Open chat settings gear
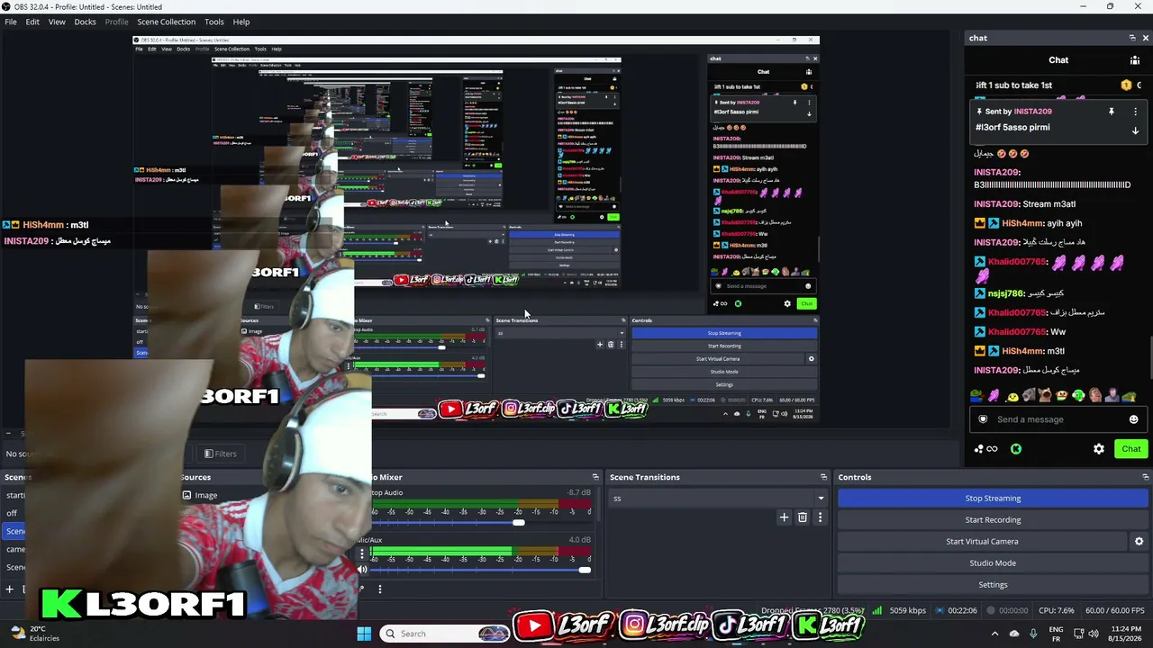 1099,449
